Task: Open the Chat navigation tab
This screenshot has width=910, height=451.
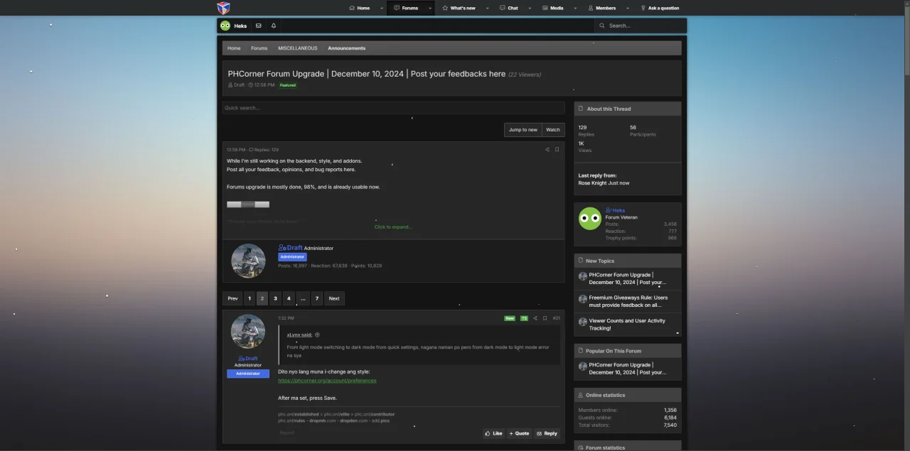Action: pyautogui.click(x=508, y=9)
